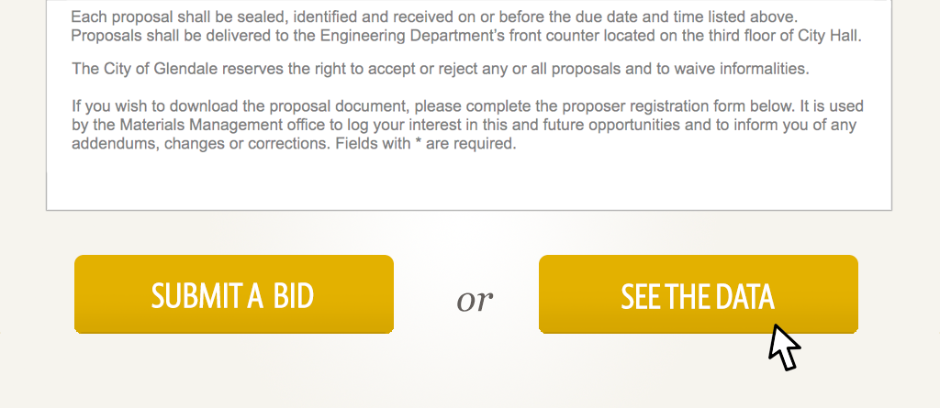
Task: Click the Submit a Bid button
Action: (233, 294)
